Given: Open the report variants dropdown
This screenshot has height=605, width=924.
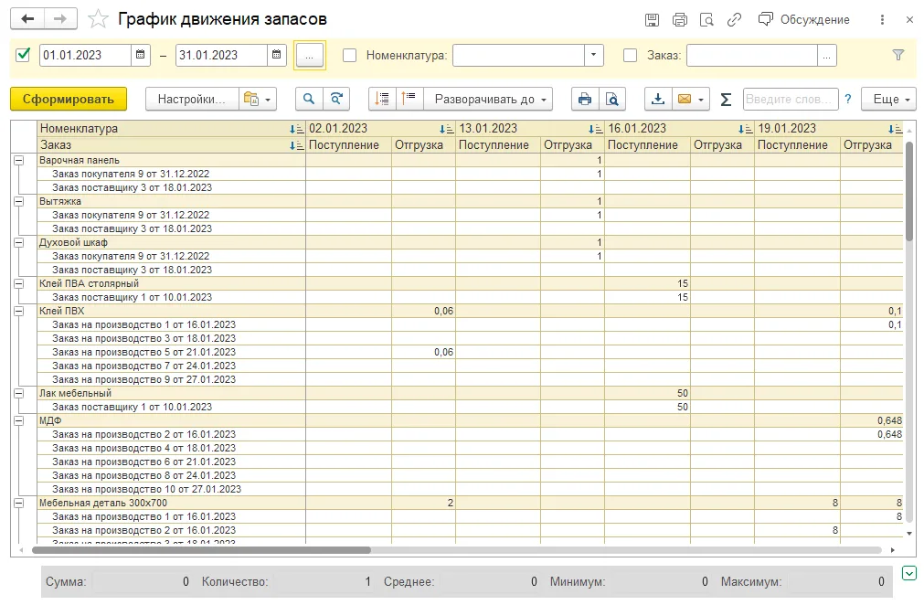Looking at the screenshot, I should coord(258,99).
